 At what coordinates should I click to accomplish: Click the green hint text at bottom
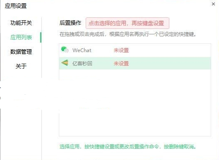click(128, 147)
